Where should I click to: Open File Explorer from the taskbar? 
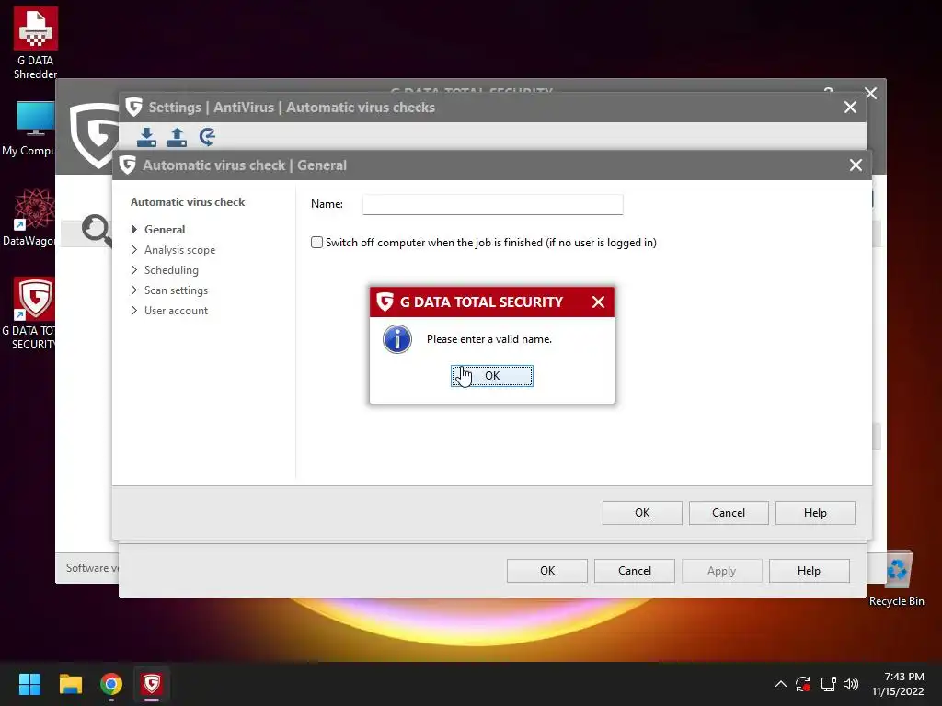(70, 684)
